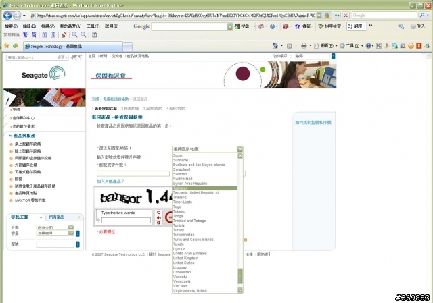
Task: Open the country/region select dropdown arrow
Action: pyautogui.click(x=240, y=149)
